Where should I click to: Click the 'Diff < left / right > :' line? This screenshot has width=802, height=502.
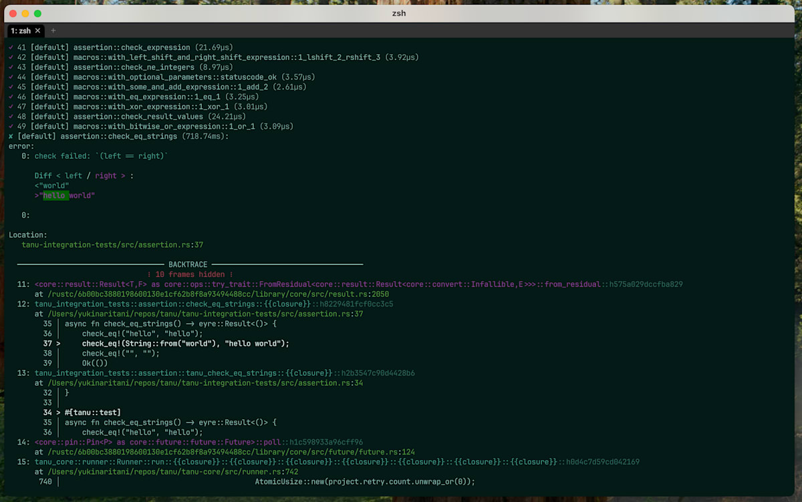[x=84, y=176]
